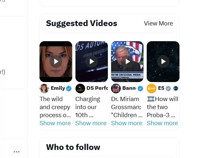Open the orange ESA avatar
The height and width of the screenshot is (158, 209).
(152, 88)
